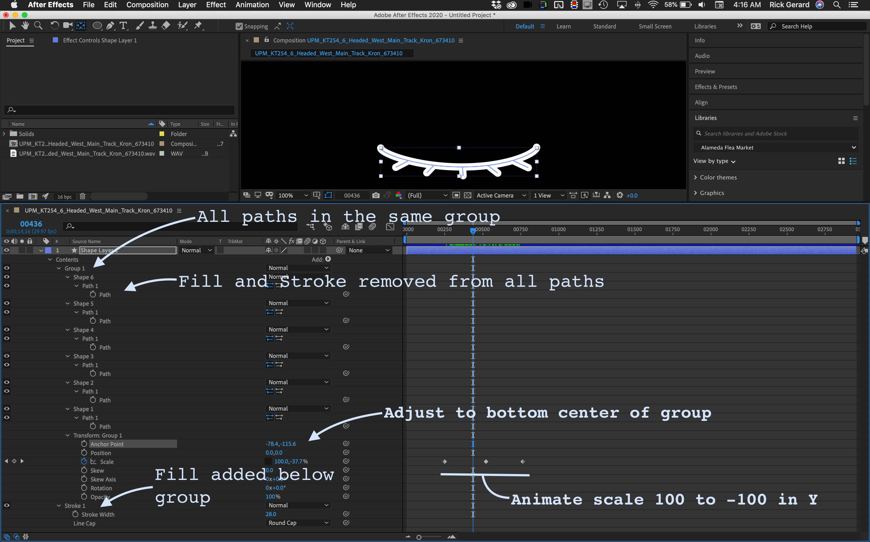Viewport: 870px width, 542px height.
Task: Select the Eraser tool
Action: click(166, 26)
